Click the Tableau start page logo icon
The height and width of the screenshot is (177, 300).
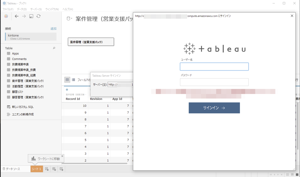(6, 16)
